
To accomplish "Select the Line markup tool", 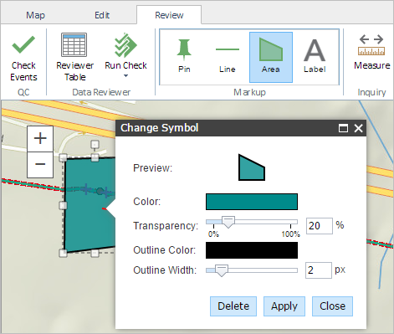I will tap(228, 57).
